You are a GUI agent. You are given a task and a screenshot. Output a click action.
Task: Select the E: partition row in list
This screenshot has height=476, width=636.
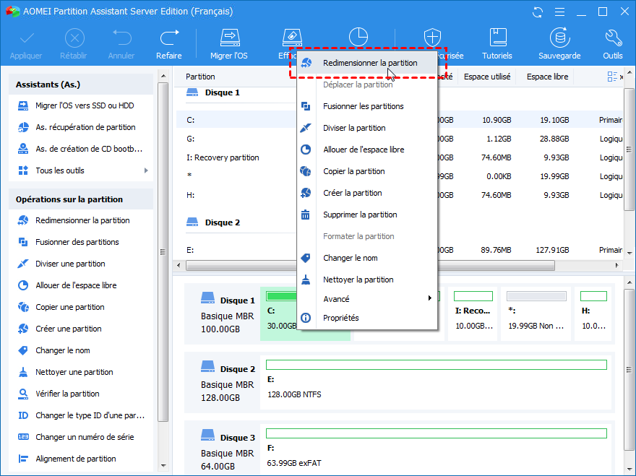[x=399, y=250]
